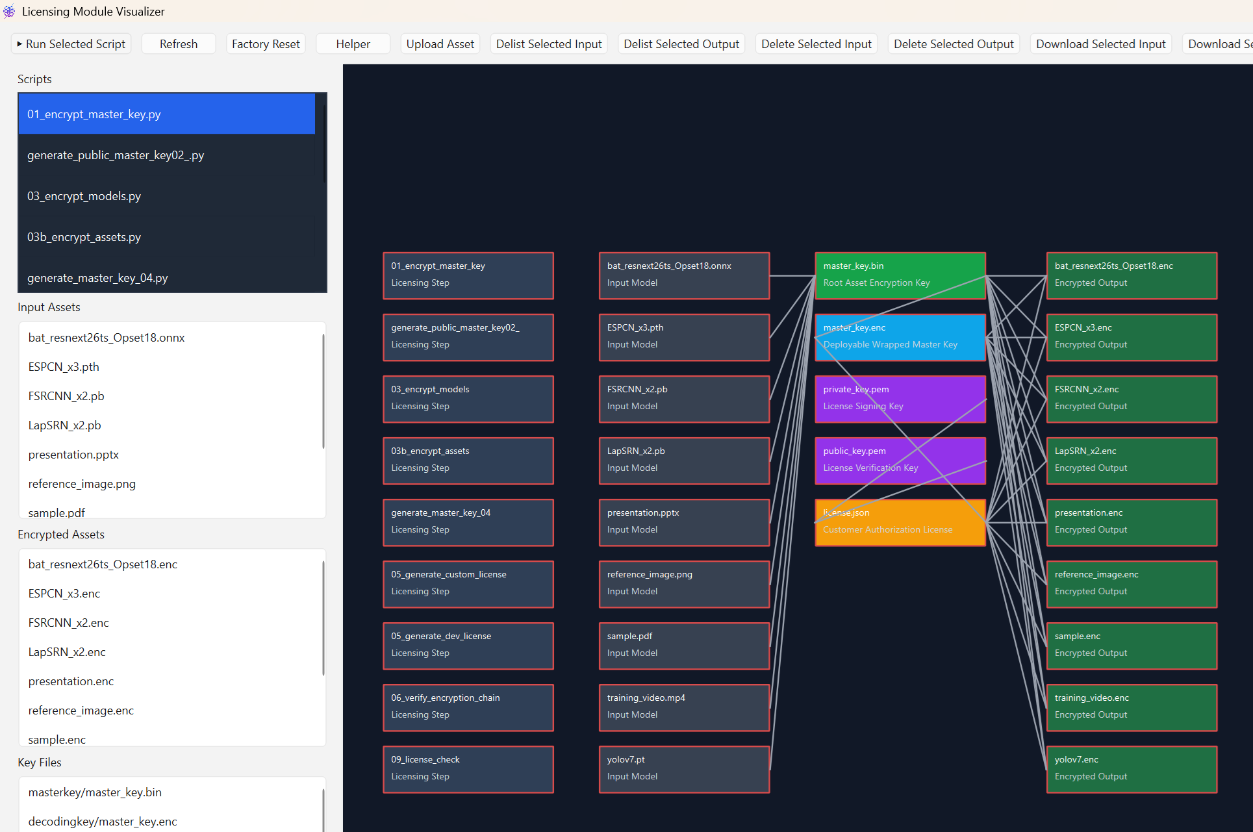Click the 03b_encrypt_assets Licensing Step node
Image resolution: width=1253 pixels, height=832 pixels.
pos(468,460)
